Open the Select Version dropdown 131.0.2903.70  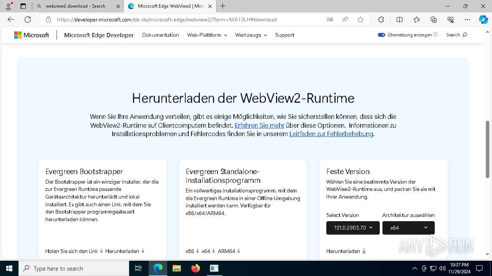353,228
